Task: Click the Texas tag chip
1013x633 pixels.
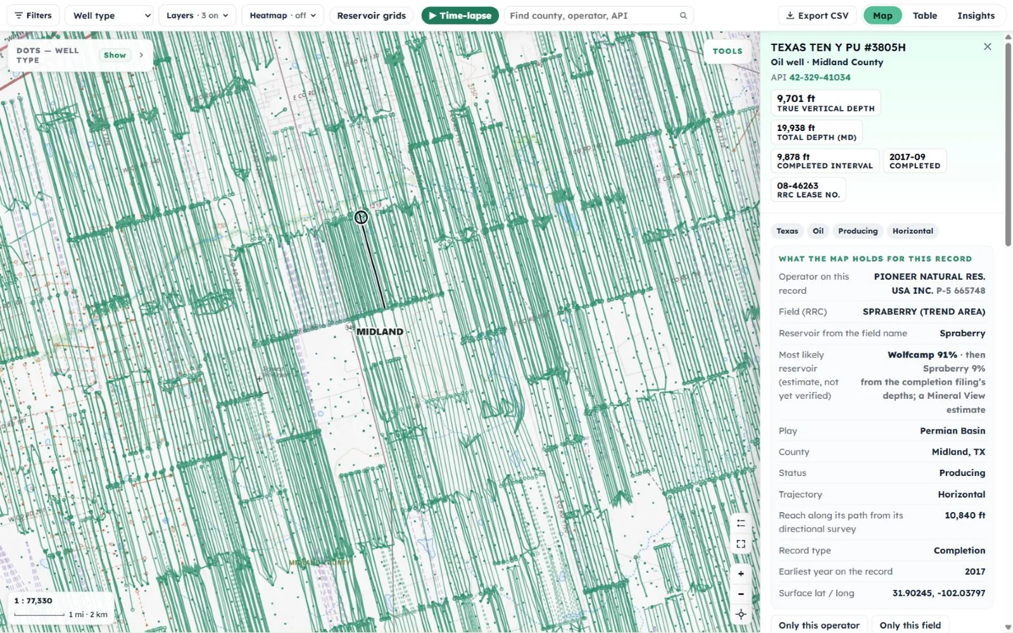Action: [787, 231]
